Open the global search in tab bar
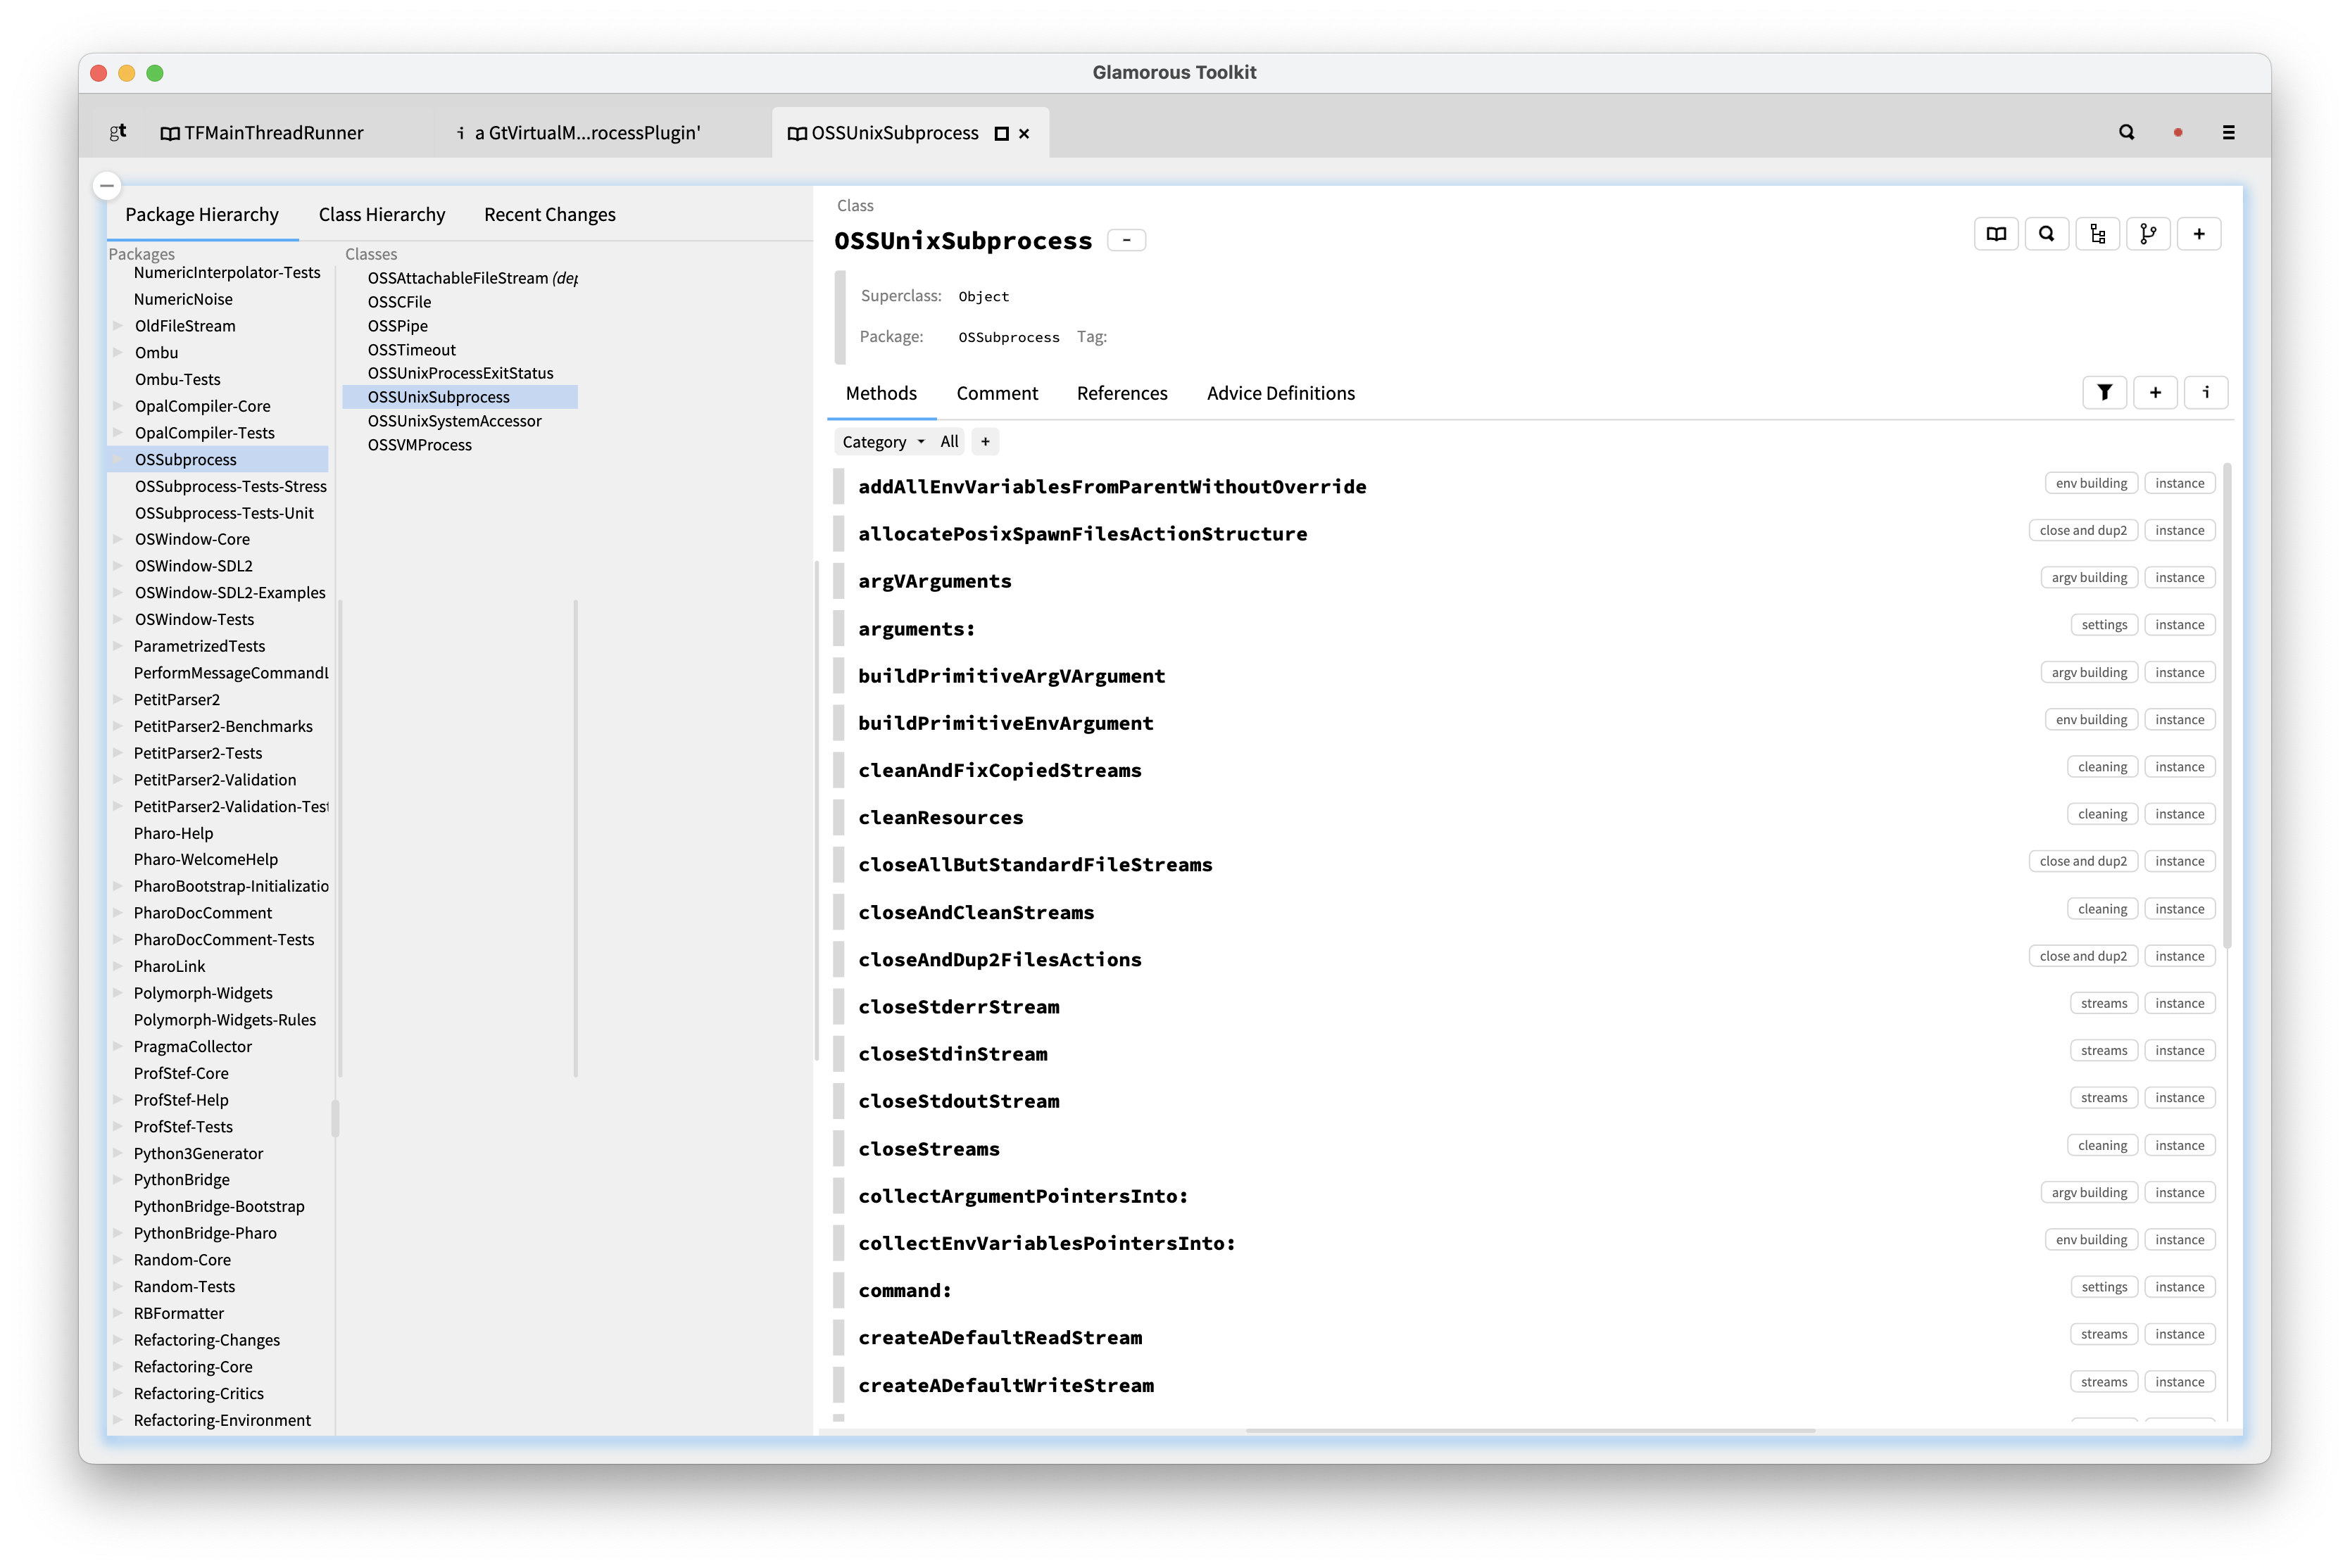The height and width of the screenshot is (1568, 2350). (2127, 133)
